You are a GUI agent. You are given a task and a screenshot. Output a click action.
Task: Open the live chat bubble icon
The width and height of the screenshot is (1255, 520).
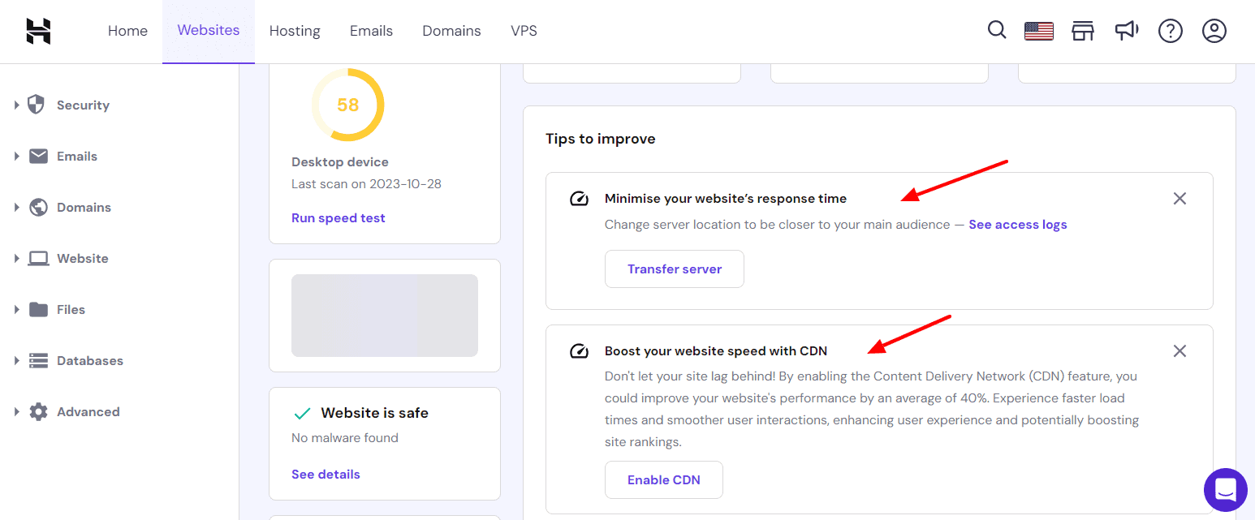coord(1225,490)
